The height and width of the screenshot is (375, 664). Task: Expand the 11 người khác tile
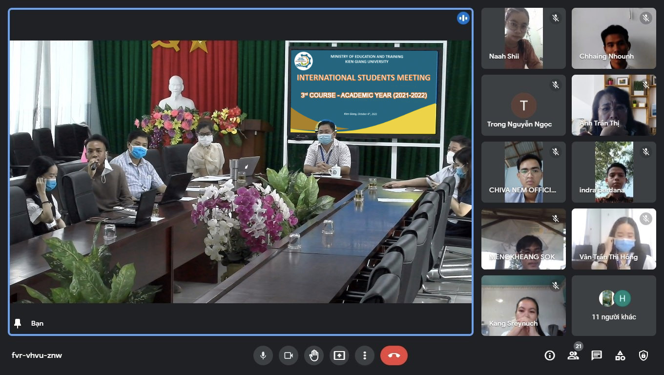(614, 306)
